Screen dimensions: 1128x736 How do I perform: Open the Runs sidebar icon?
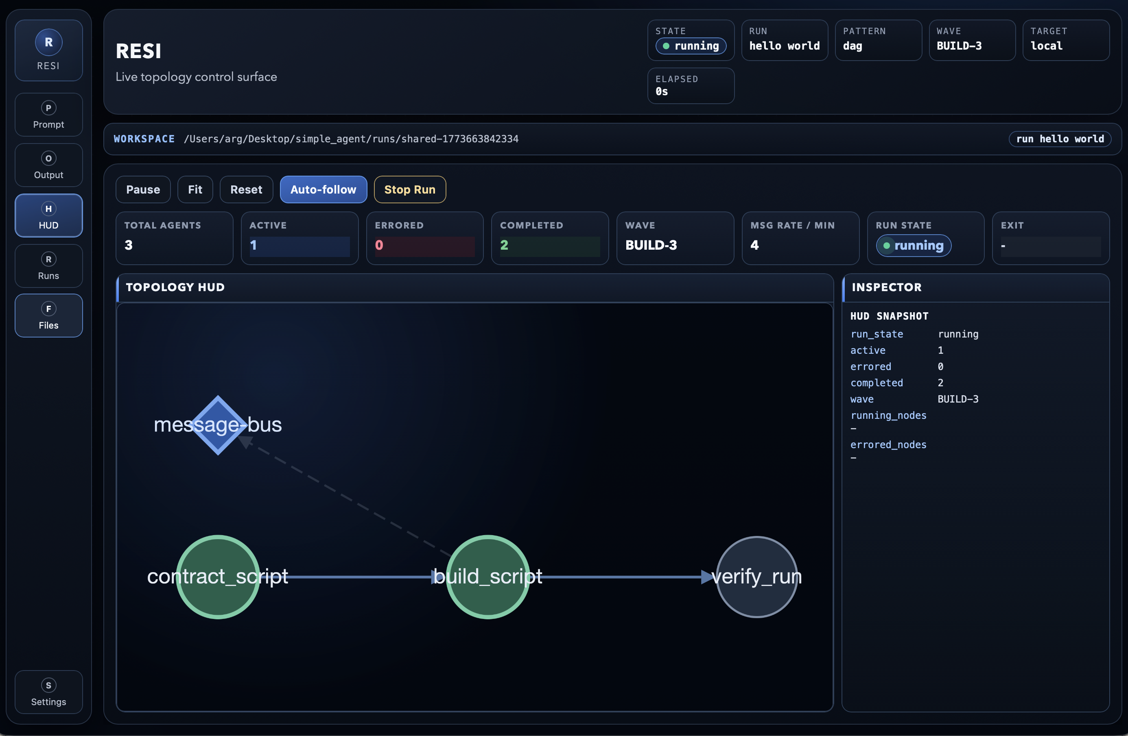[48, 259]
